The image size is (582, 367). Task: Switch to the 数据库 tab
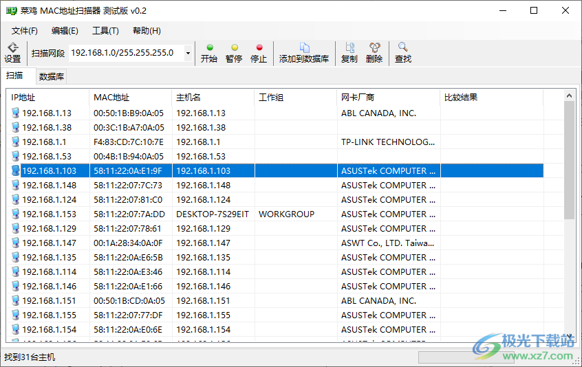pyautogui.click(x=52, y=77)
